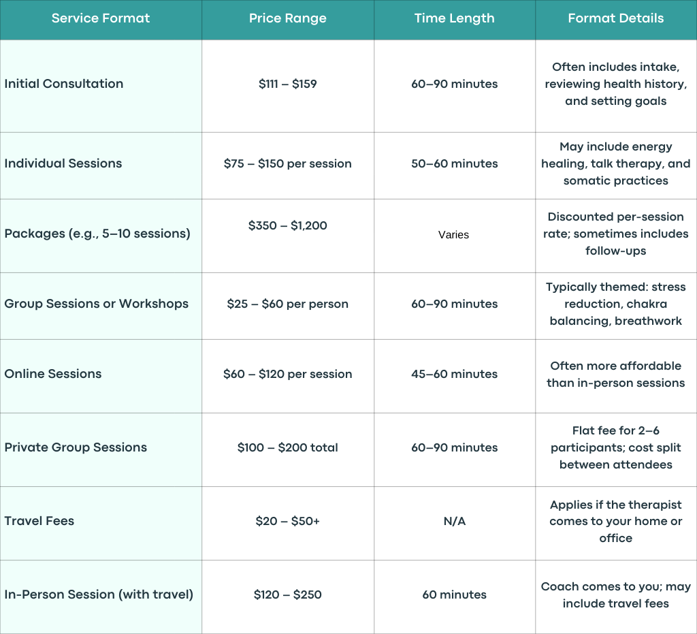Viewport: 697px width, 634px height.
Task: Select In-Person Session (with travel) label
Action: pyautogui.click(x=99, y=595)
